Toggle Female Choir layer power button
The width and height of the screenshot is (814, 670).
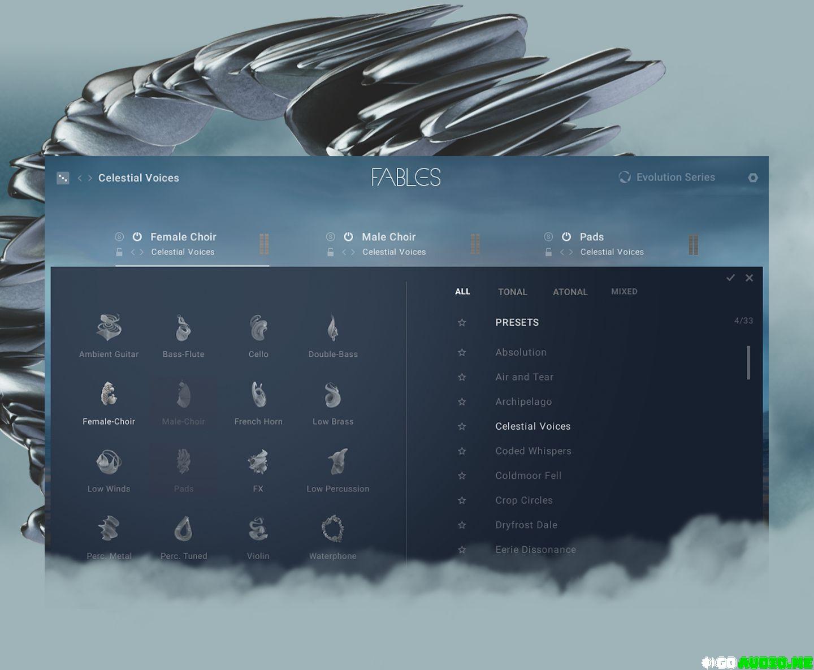137,237
